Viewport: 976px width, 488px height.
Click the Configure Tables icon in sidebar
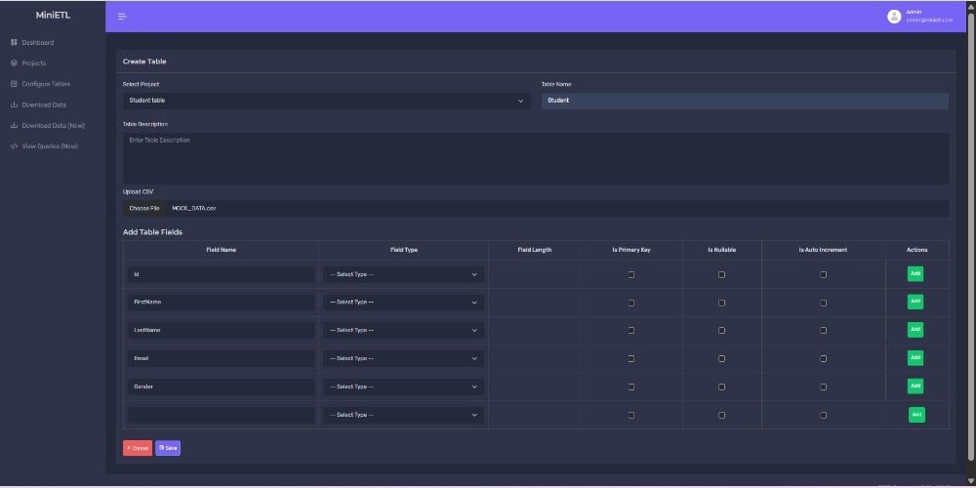[x=14, y=84]
